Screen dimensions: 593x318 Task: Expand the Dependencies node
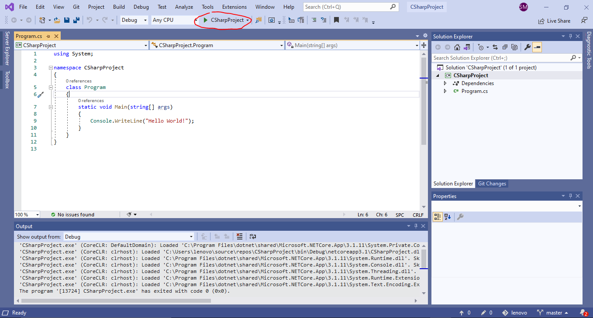tap(445, 83)
